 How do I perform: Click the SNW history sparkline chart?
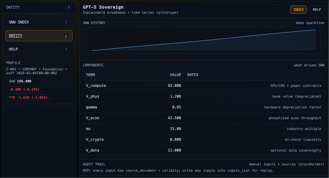click(203, 40)
